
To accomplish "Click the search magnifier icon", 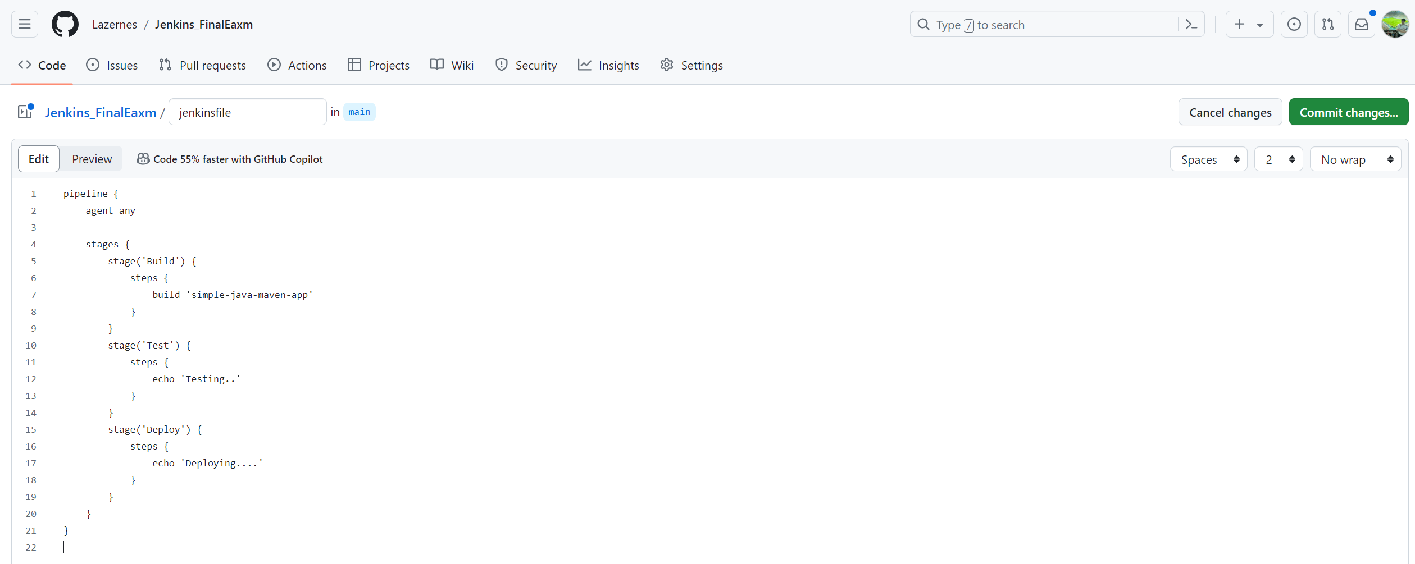I will point(923,24).
